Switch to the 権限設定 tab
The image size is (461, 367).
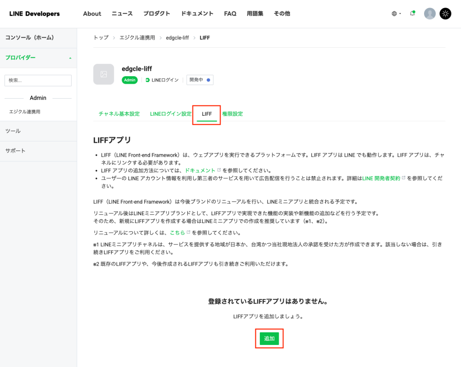coord(233,114)
